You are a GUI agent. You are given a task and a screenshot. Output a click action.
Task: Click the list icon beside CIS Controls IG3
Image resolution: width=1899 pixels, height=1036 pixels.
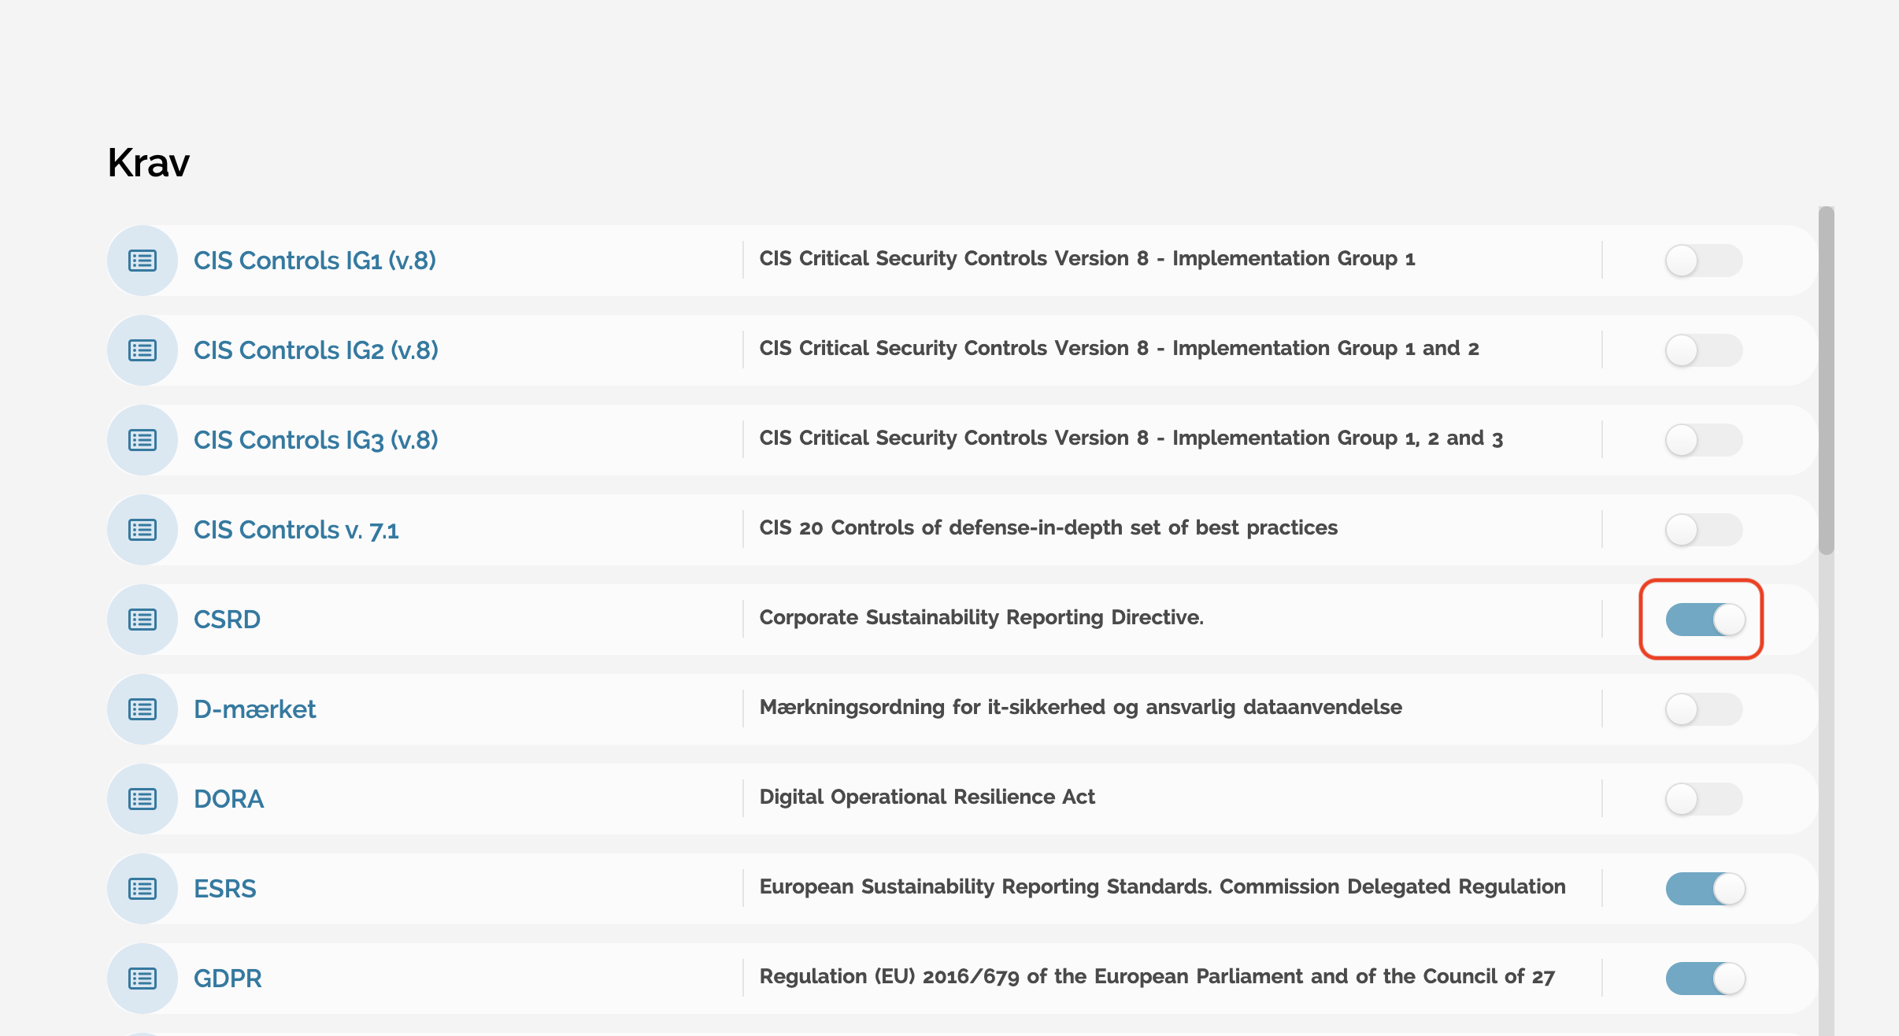point(143,440)
